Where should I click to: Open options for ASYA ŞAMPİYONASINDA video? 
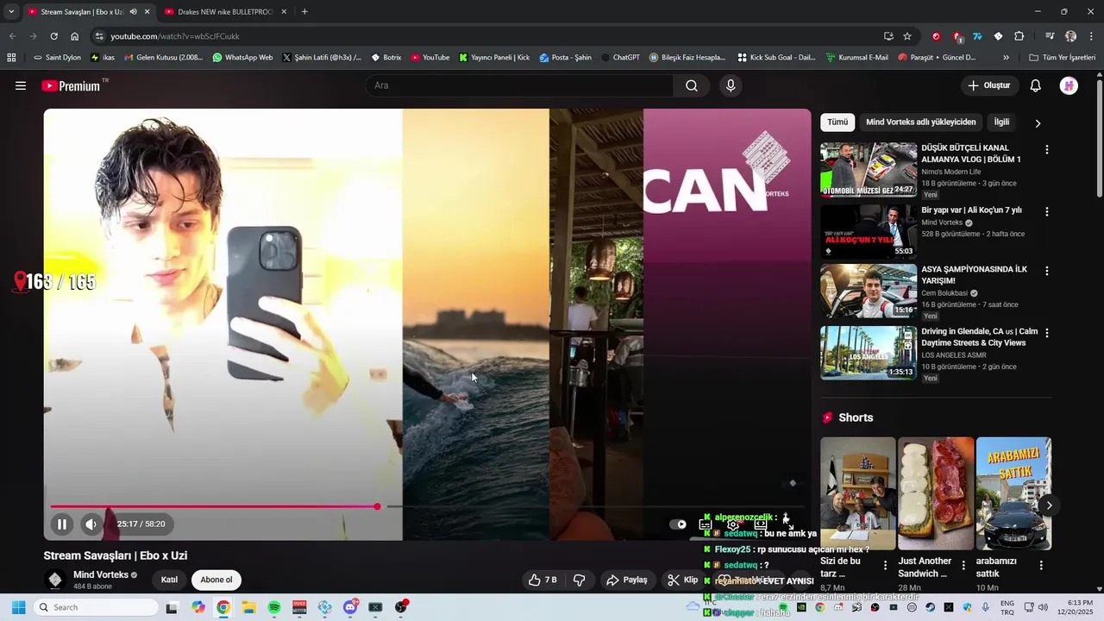click(1047, 271)
